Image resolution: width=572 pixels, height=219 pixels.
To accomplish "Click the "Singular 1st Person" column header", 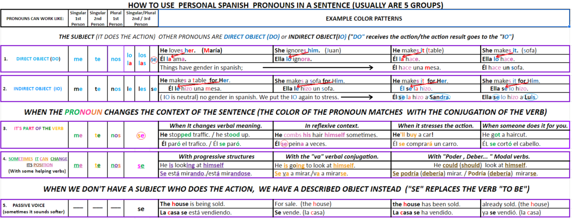I will pyautogui.click(x=78, y=19).
